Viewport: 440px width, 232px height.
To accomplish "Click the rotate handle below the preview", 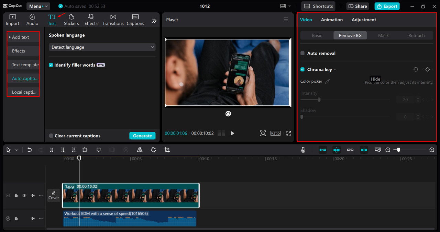I will click(x=228, y=114).
